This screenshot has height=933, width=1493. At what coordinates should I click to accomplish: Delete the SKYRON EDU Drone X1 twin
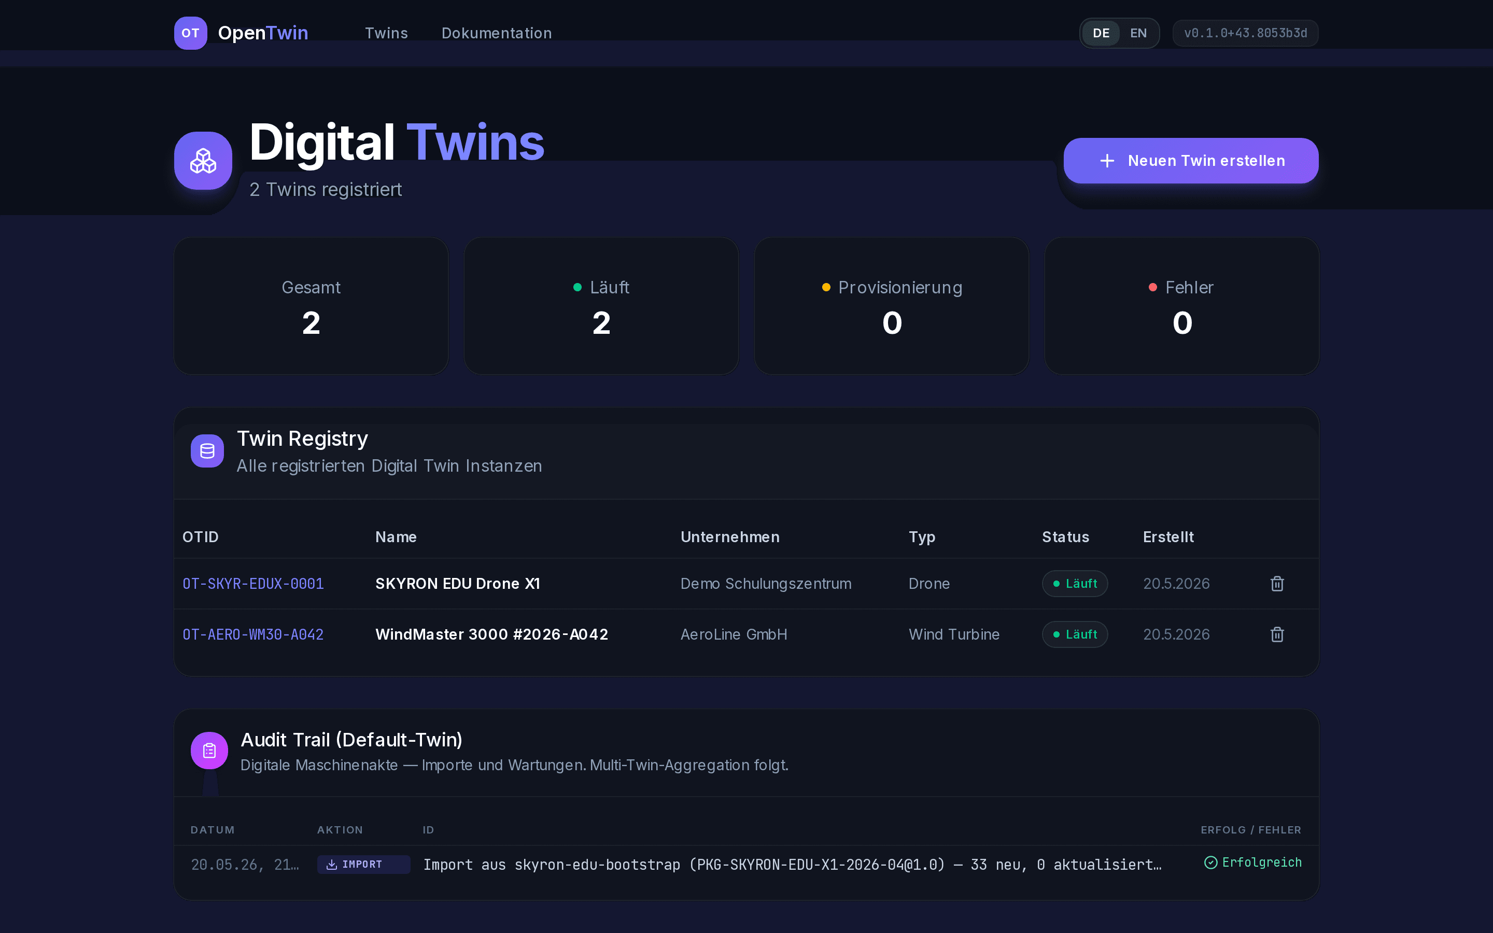(1277, 584)
